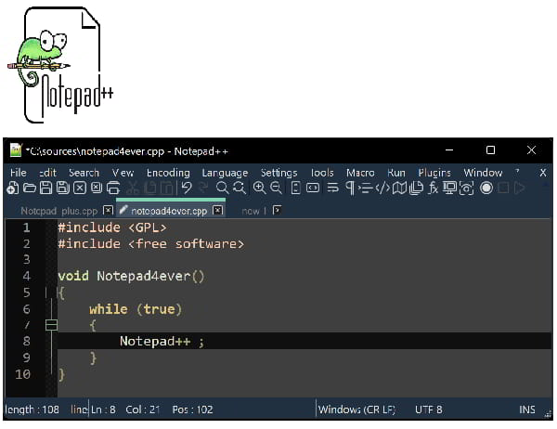Open the Tools menu
Viewport: 557px width, 429px height.
[322, 173]
